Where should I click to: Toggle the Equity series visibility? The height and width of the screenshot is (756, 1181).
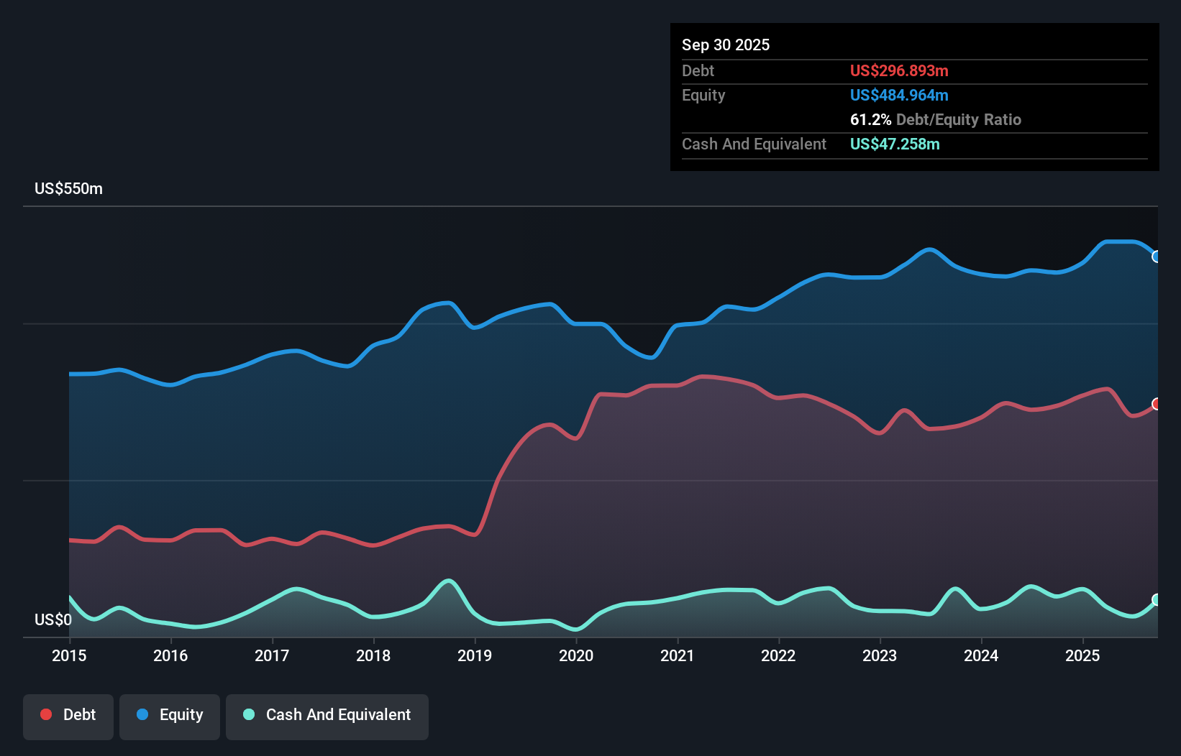coord(169,714)
